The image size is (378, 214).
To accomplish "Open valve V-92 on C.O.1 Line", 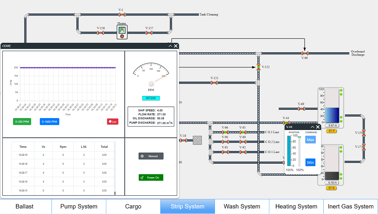I will click(243, 152).
